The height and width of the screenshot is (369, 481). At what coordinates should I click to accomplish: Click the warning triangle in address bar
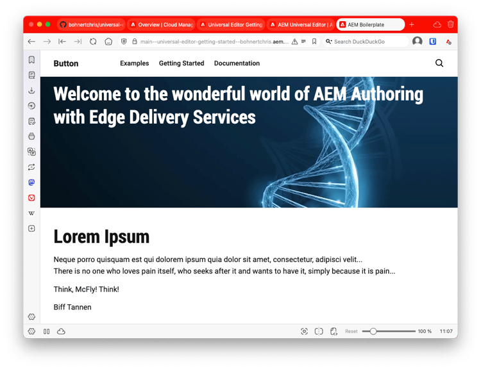tap(294, 42)
